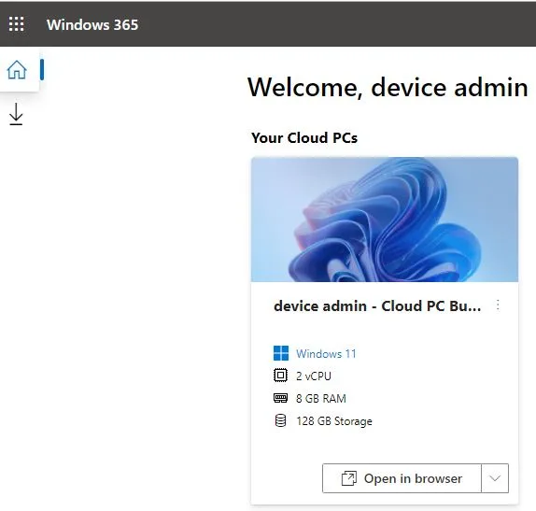Expand the Open in browser dropdown arrow
The width and height of the screenshot is (536, 511).
pyautogui.click(x=495, y=478)
